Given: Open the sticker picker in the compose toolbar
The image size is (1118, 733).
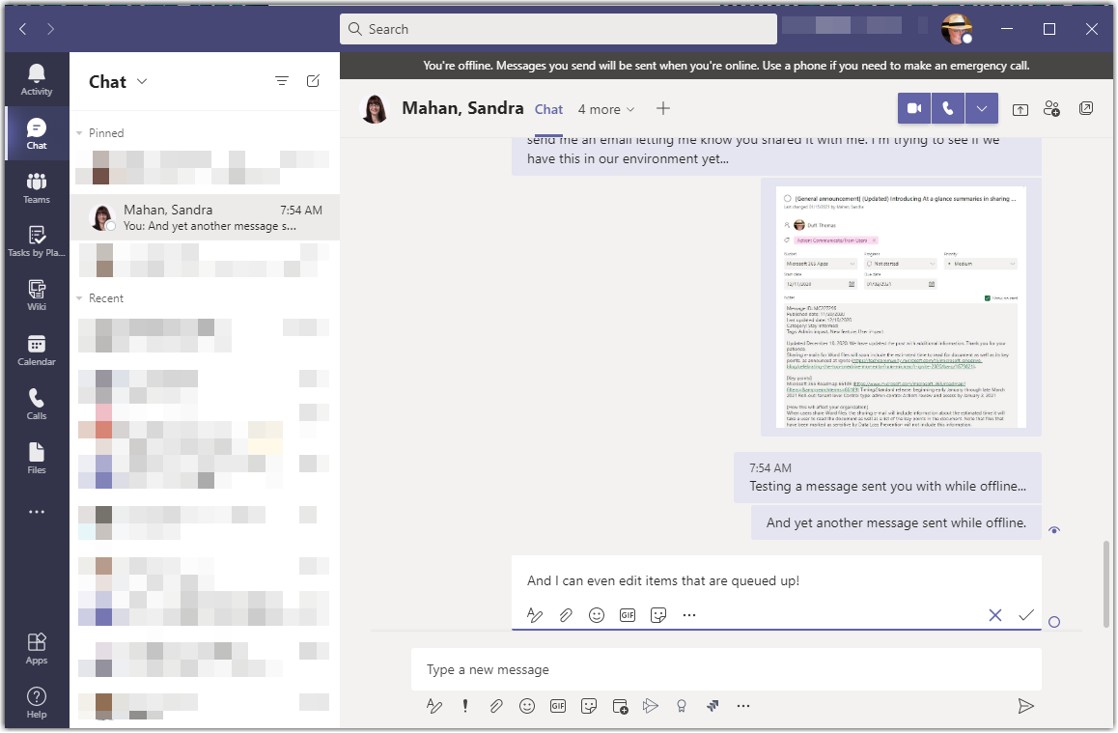Looking at the screenshot, I should click(x=589, y=706).
